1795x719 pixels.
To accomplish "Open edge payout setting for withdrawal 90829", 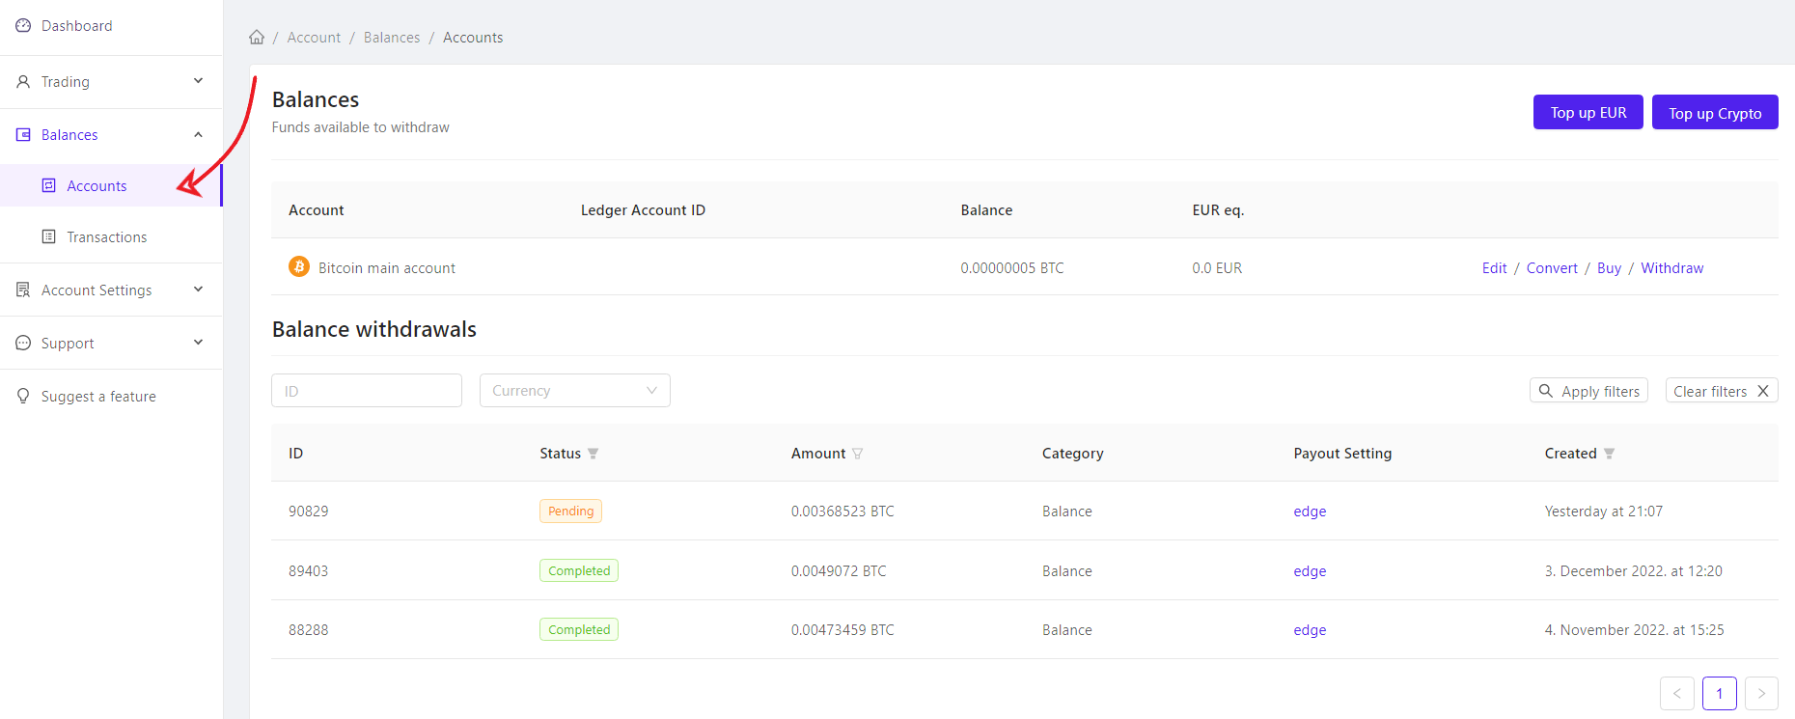I will pyautogui.click(x=1310, y=512).
